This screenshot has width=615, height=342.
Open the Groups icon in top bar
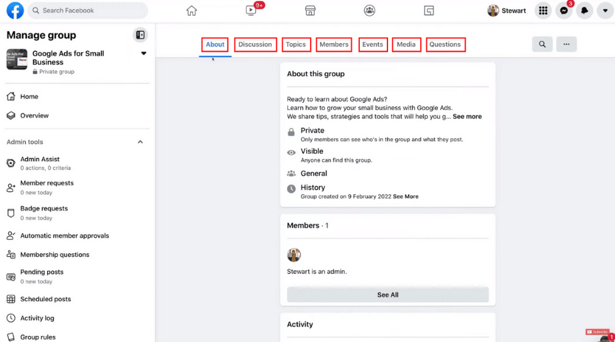370,10
